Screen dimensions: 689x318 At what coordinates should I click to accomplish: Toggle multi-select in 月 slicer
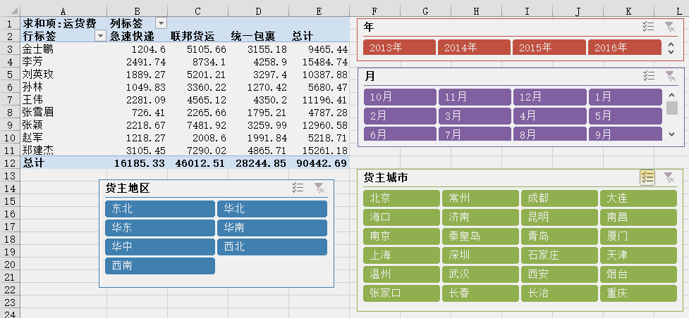(x=649, y=76)
